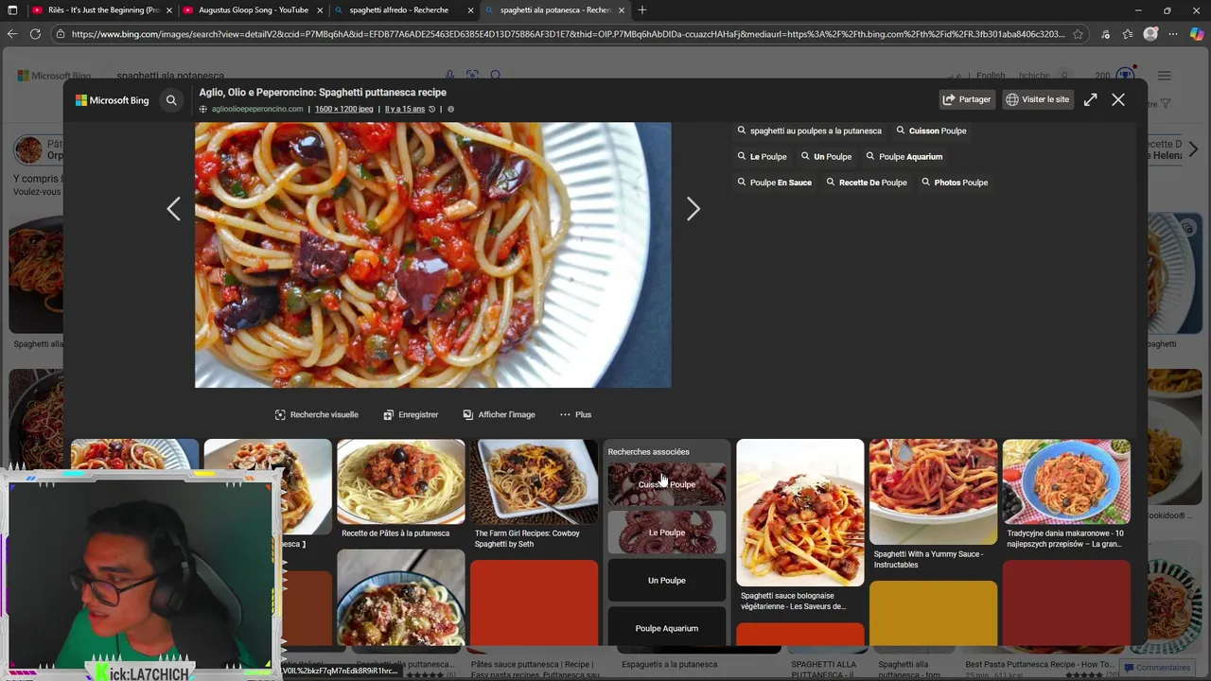Click Poulpe Aquarium related search tile
This screenshot has width=1211, height=681.
tap(667, 628)
